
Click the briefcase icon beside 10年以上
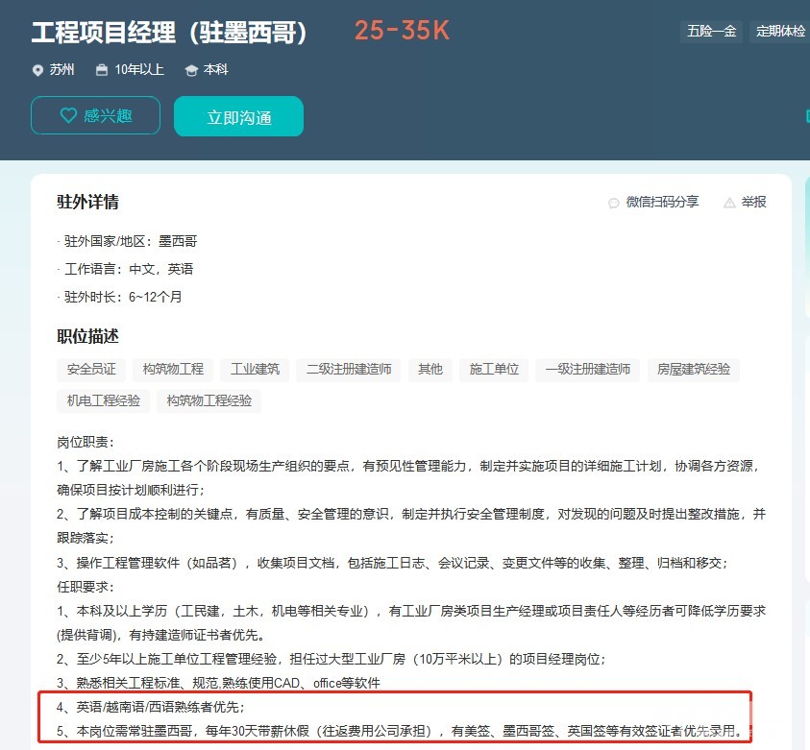coord(102,70)
